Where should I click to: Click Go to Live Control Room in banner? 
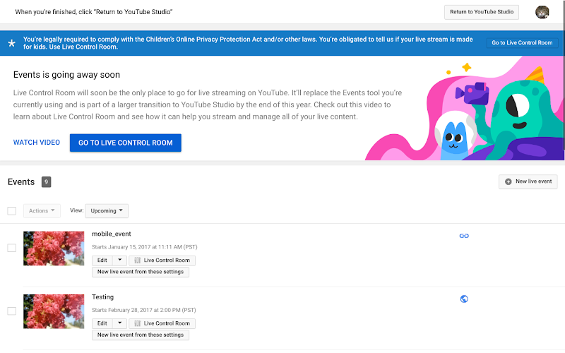(522, 42)
